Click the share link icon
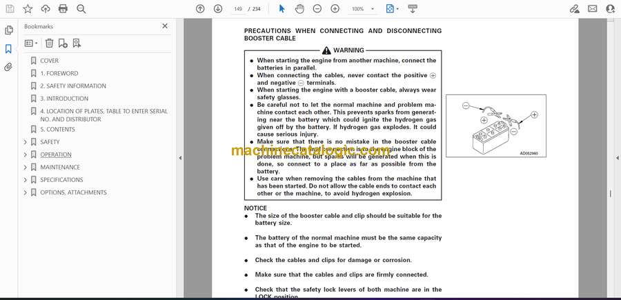Screen dimensions: 621x300 (574, 9)
